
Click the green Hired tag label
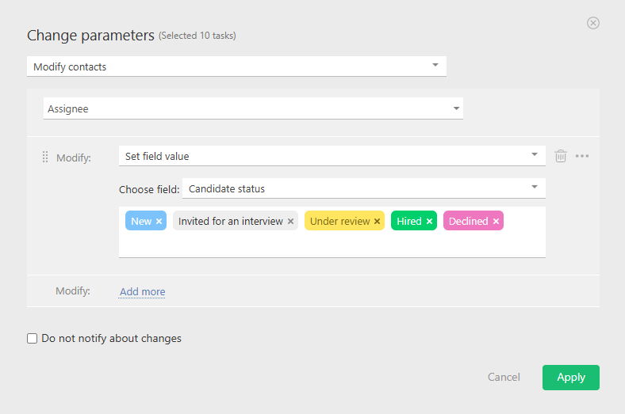click(x=408, y=222)
